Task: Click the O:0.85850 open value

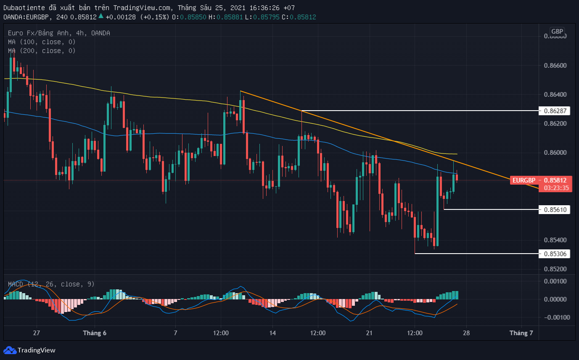Action: click(189, 17)
